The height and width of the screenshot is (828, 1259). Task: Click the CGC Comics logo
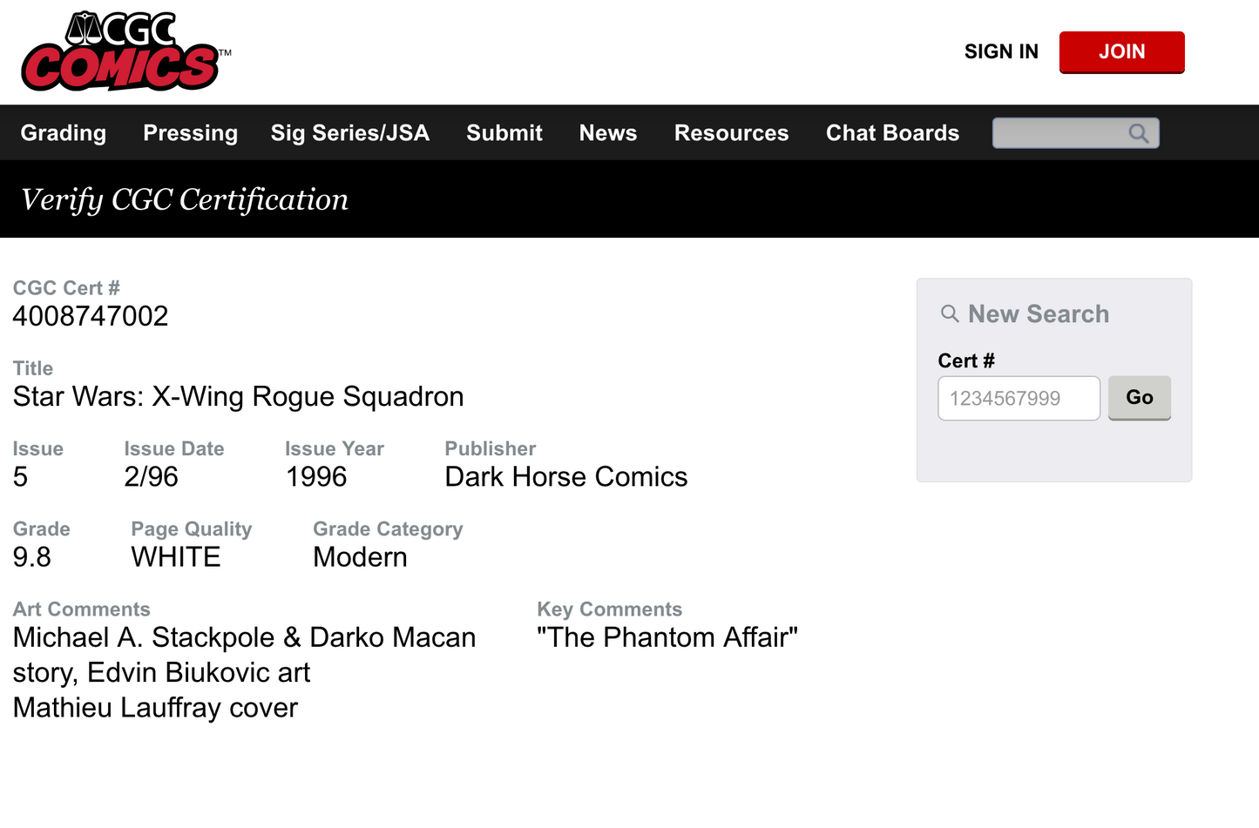(122, 50)
